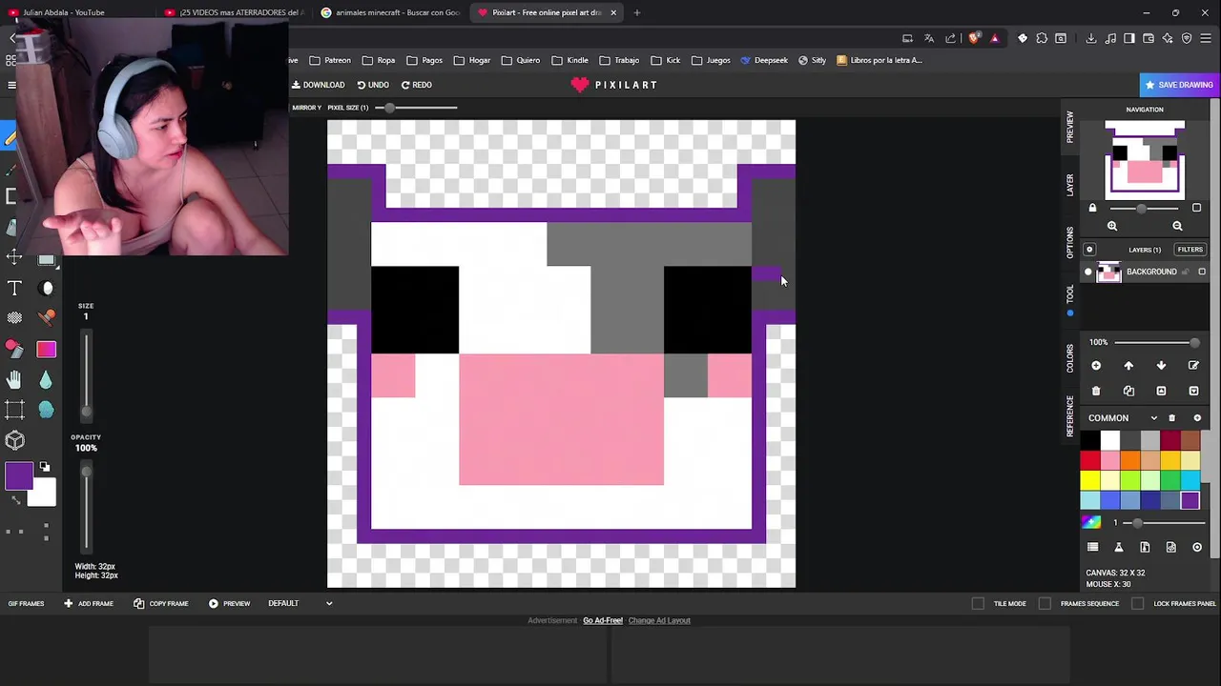Viewport: 1221px width, 686px height.
Task: Select the Paint Bucket fill tool
Action: point(14,349)
